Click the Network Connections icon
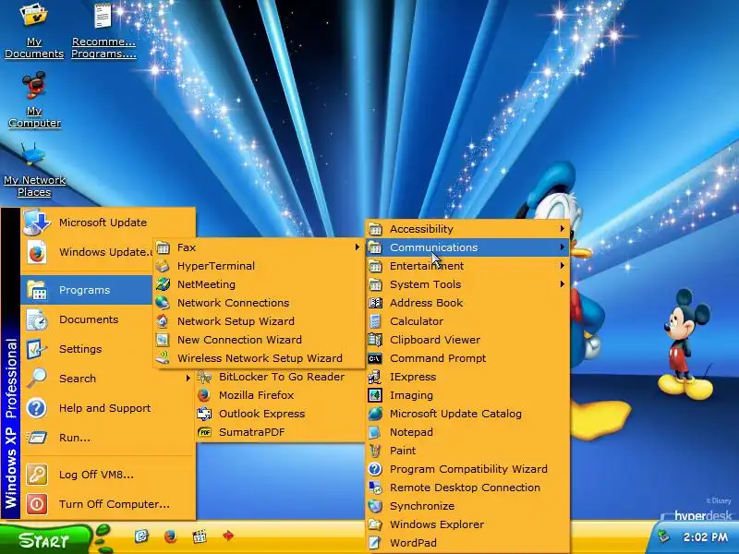This screenshot has width=739, height=554. (x=163, y=303)
